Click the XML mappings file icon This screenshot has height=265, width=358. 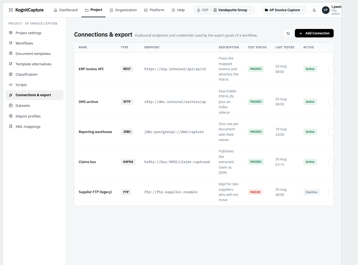(11, 126)
